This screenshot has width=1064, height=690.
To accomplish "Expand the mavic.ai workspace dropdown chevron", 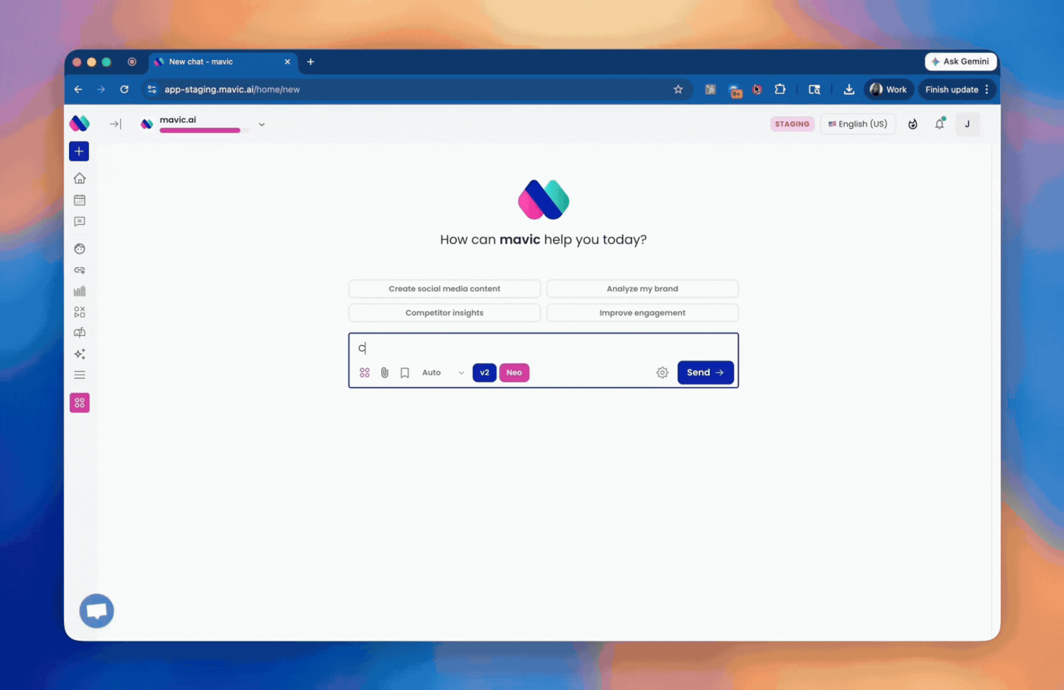I will [262, 125].
